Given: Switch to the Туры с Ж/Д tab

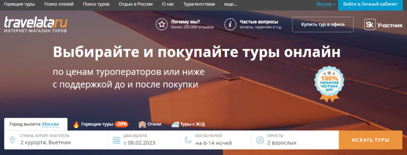Looking at the screenshot, I should 188,124.
